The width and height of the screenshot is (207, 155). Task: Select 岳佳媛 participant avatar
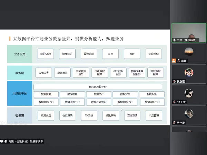tap(188, 113)
